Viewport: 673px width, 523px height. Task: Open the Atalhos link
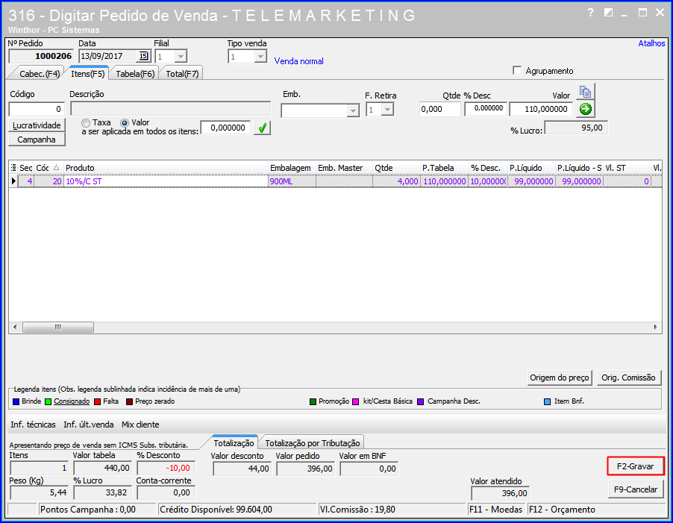point(651,43)
